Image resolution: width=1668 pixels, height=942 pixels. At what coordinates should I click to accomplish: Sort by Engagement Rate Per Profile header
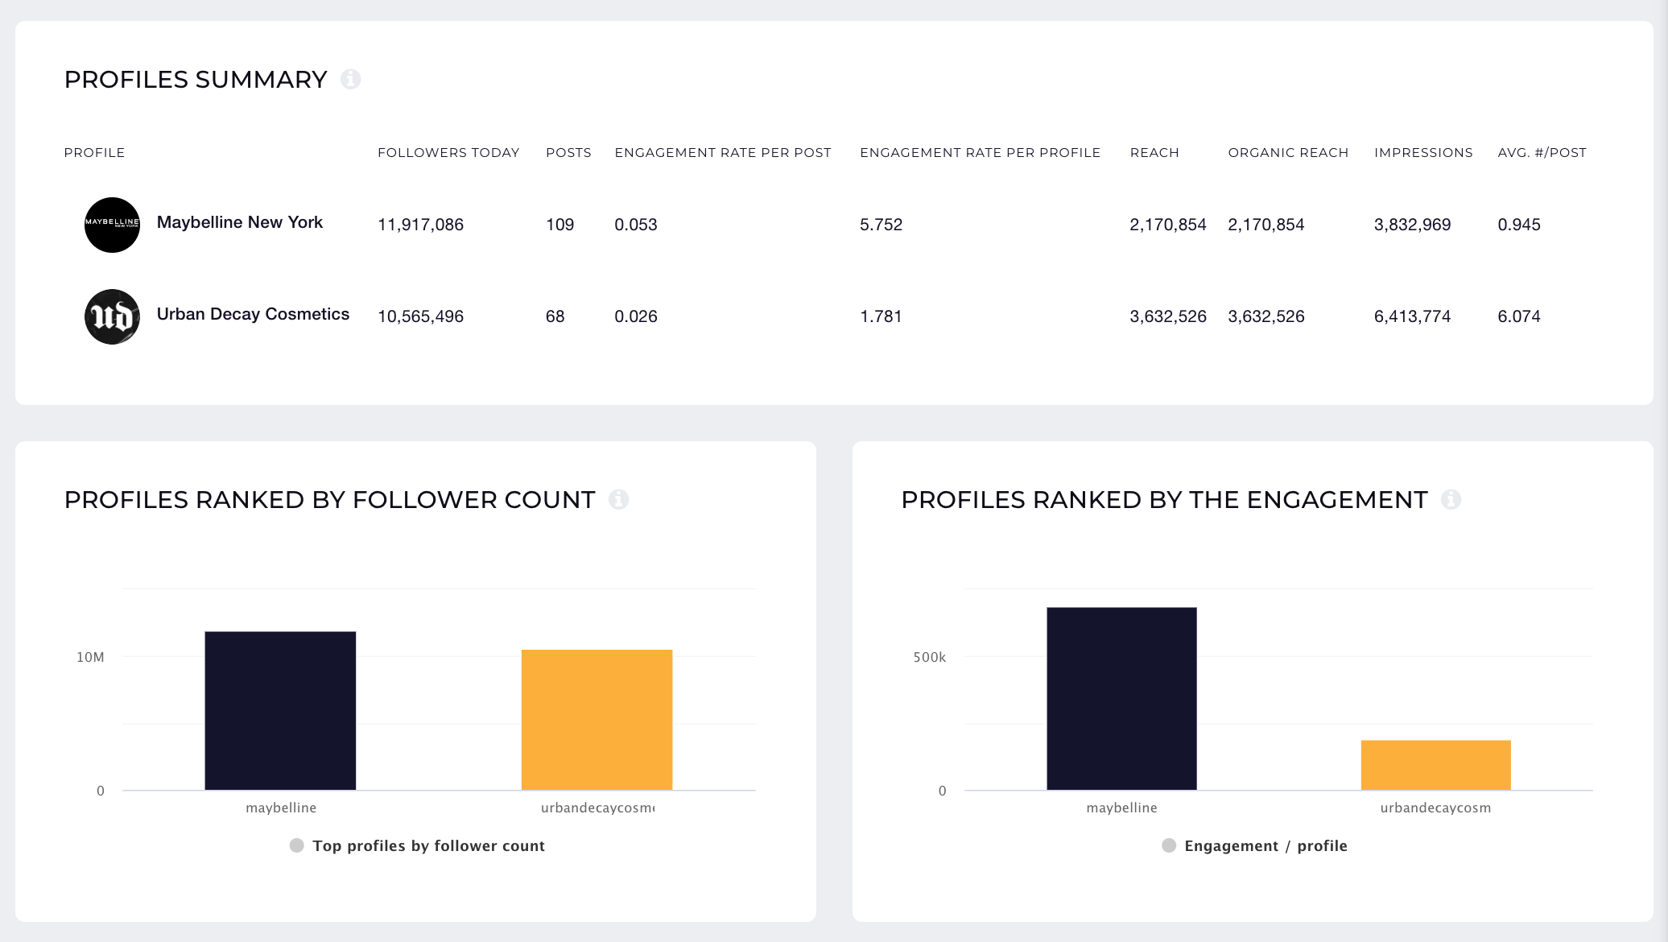980,152
